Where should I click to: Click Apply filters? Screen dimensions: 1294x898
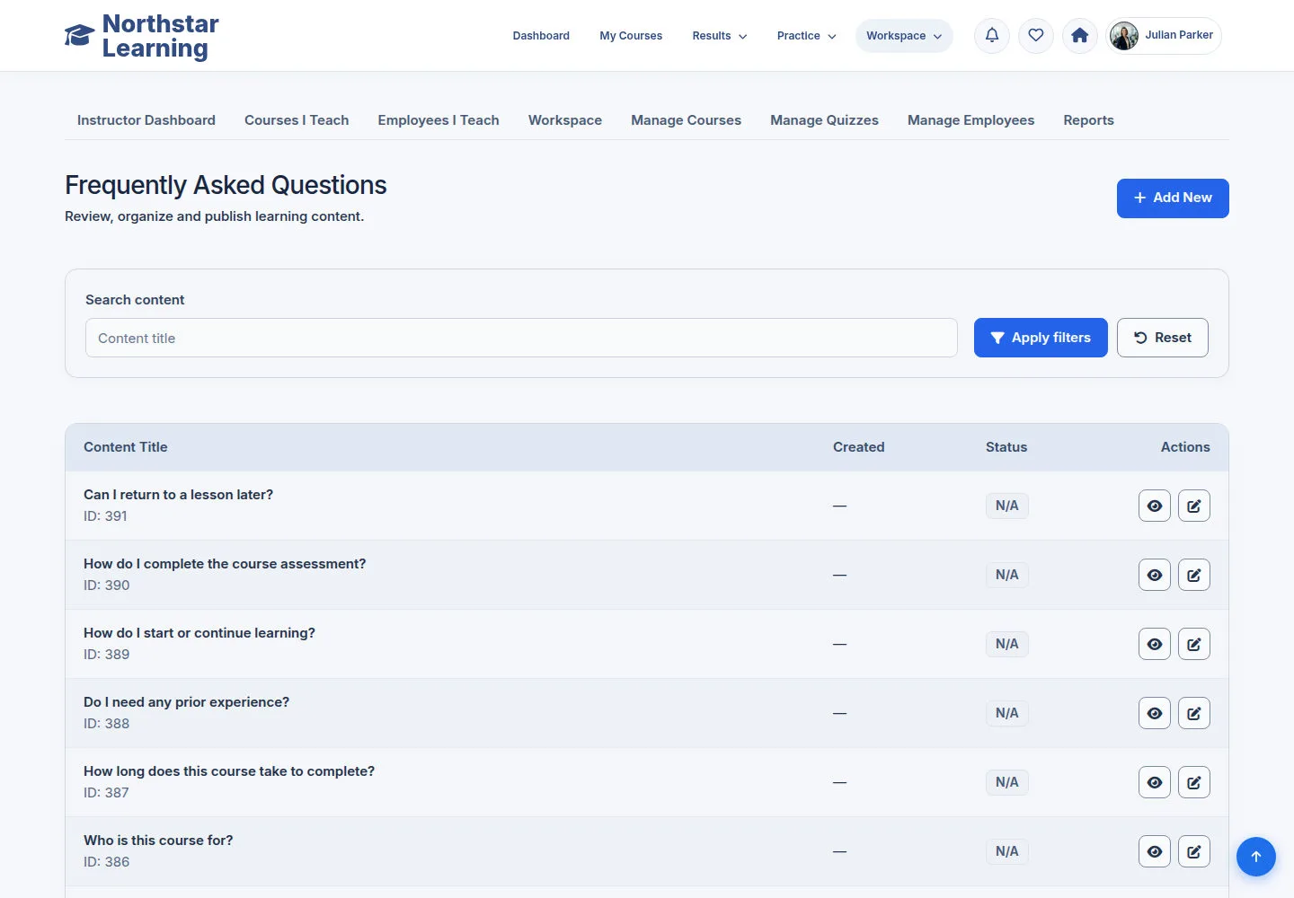click(1041, 338)
